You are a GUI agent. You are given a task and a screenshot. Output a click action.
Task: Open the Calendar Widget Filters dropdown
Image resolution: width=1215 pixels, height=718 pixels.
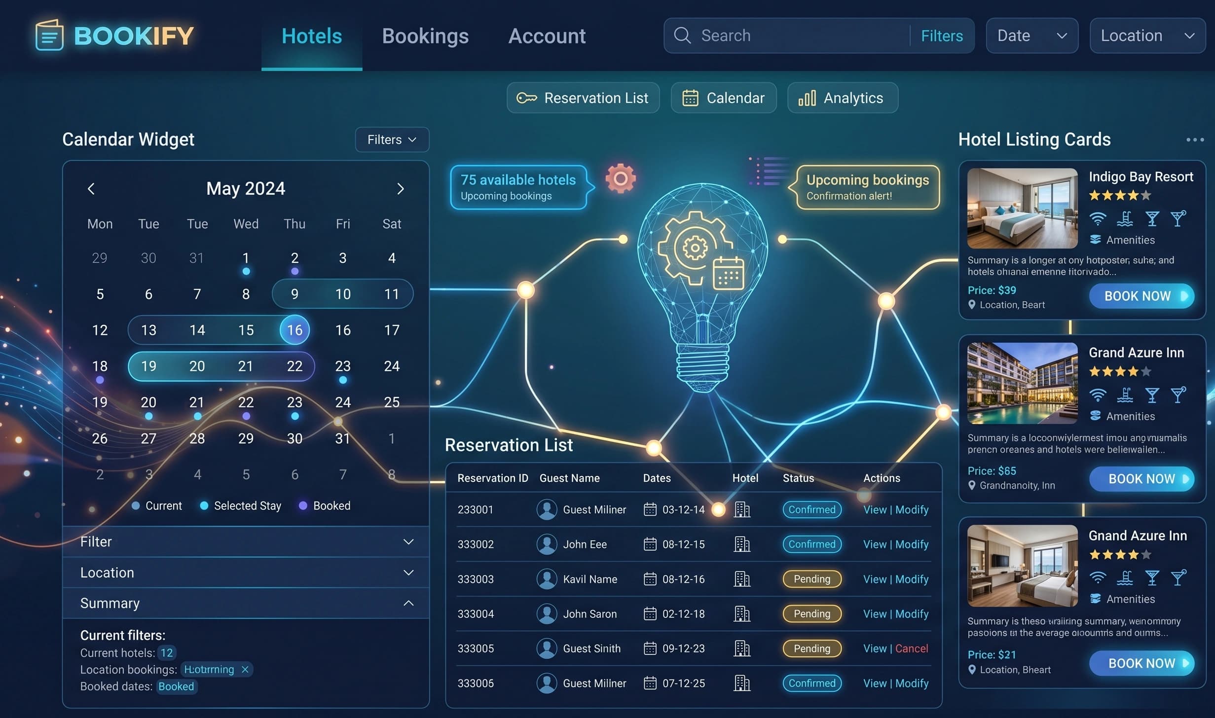392,140
